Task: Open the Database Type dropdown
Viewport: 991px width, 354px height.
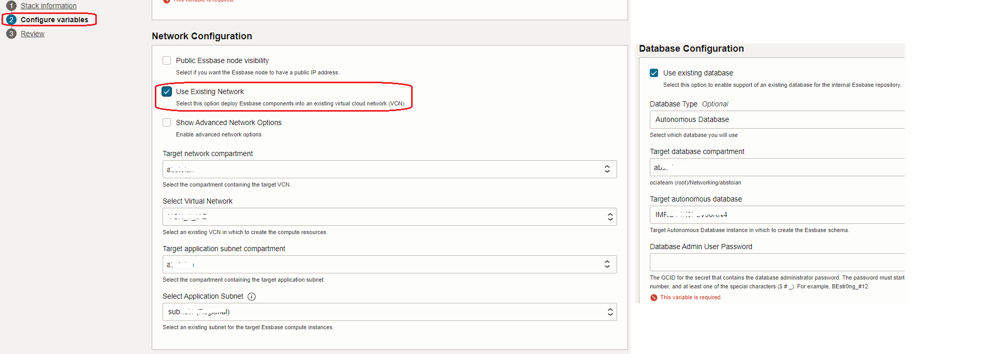Action: pyautogui.click(x=777, y=119)
